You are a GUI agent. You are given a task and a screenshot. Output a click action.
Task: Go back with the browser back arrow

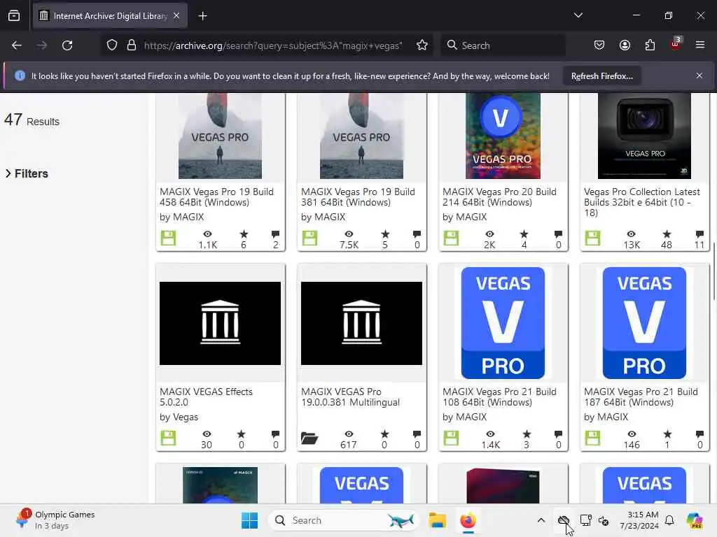pos(17,45)
